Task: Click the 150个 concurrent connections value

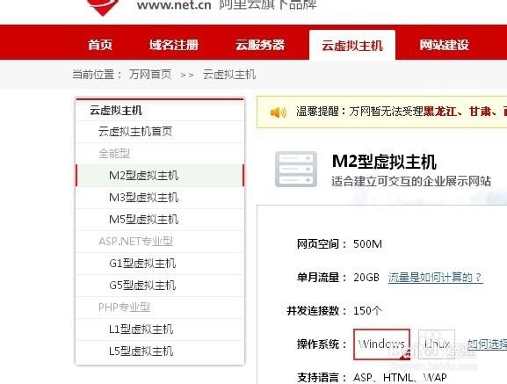Action: (x=367, y=311)
